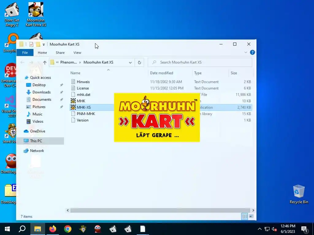Expand the ribbon using the chevron

[x=246, y=52]
